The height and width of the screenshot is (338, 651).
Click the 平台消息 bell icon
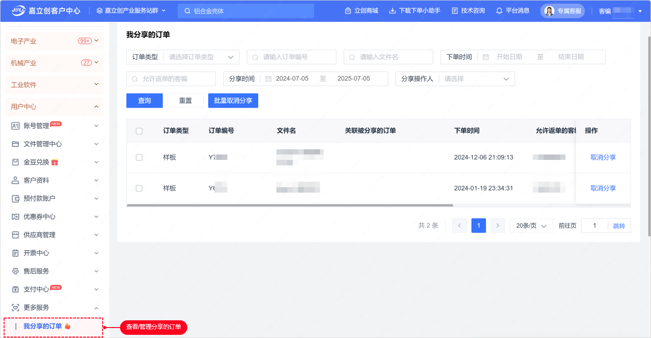[x=499, y=11]
